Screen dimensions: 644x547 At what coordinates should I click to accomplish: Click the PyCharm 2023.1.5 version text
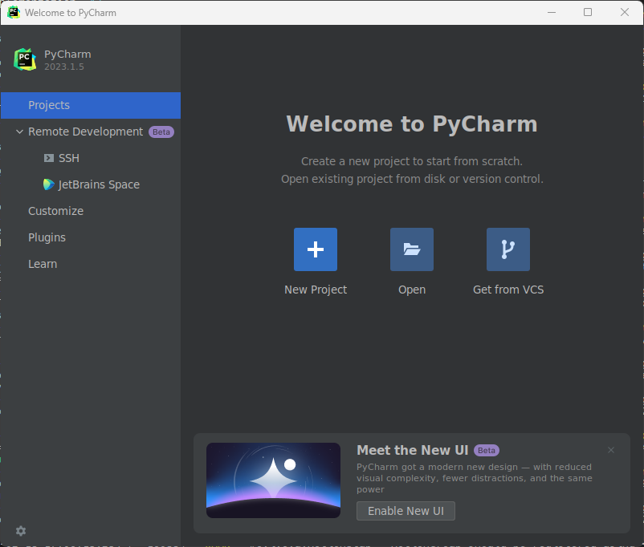coord(64,67)
